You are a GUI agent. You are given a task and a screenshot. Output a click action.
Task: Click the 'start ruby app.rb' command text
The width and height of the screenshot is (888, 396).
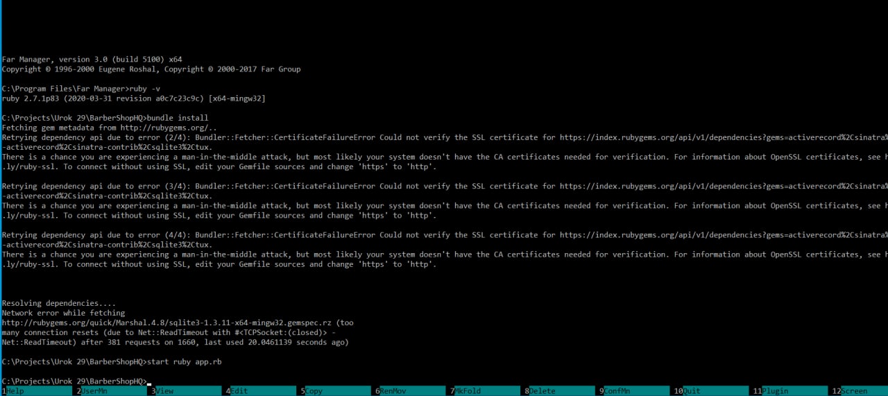pos(184,362)
